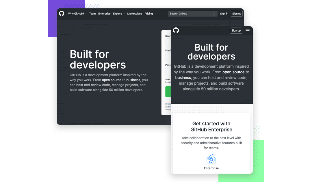Open the Team nav item
Viewport: 312px width, 182px height.
pos(92,14)
